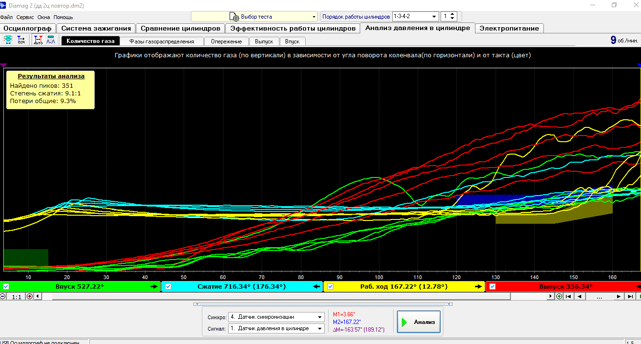Image resolution: width=641 pixels, height=344 pixels.
Task: Click the Diamag app icon in title bar
Action: (3, 4)
